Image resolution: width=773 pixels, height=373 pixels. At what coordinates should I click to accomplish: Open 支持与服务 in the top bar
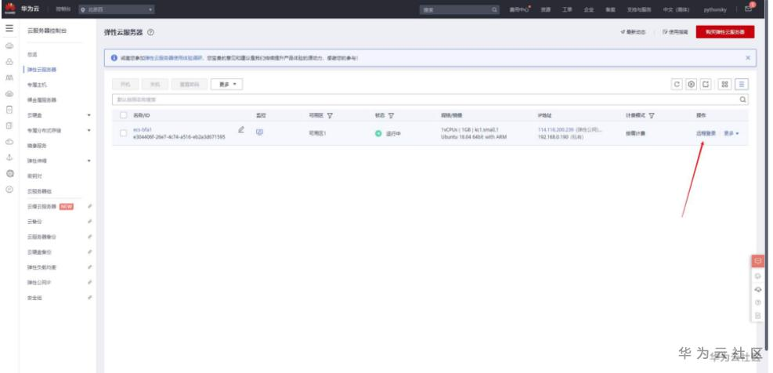638,9
